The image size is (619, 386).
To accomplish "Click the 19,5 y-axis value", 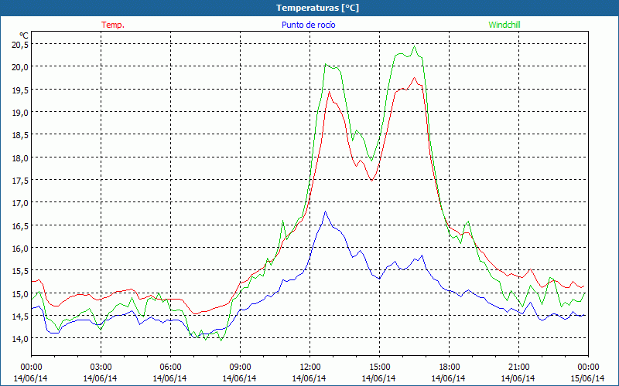I will [19, 90].
